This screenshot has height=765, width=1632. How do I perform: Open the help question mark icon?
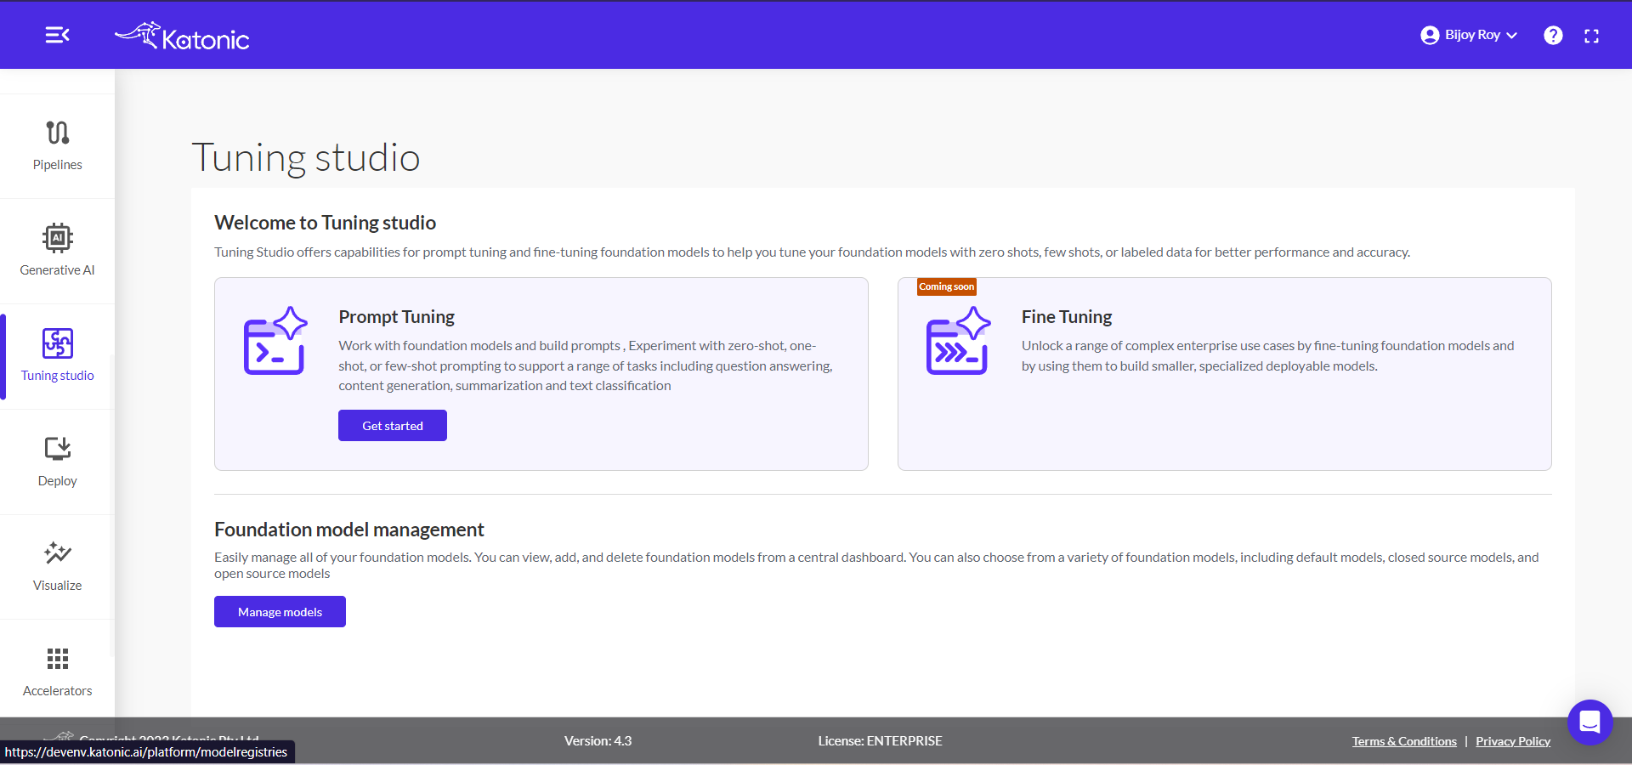pyautogui.click(x=1553, y=36)
